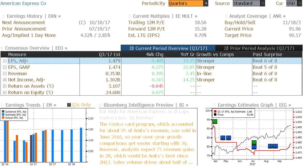
Task: Select the EPS, Adj+ row
Action: click(x=151, y=61)
